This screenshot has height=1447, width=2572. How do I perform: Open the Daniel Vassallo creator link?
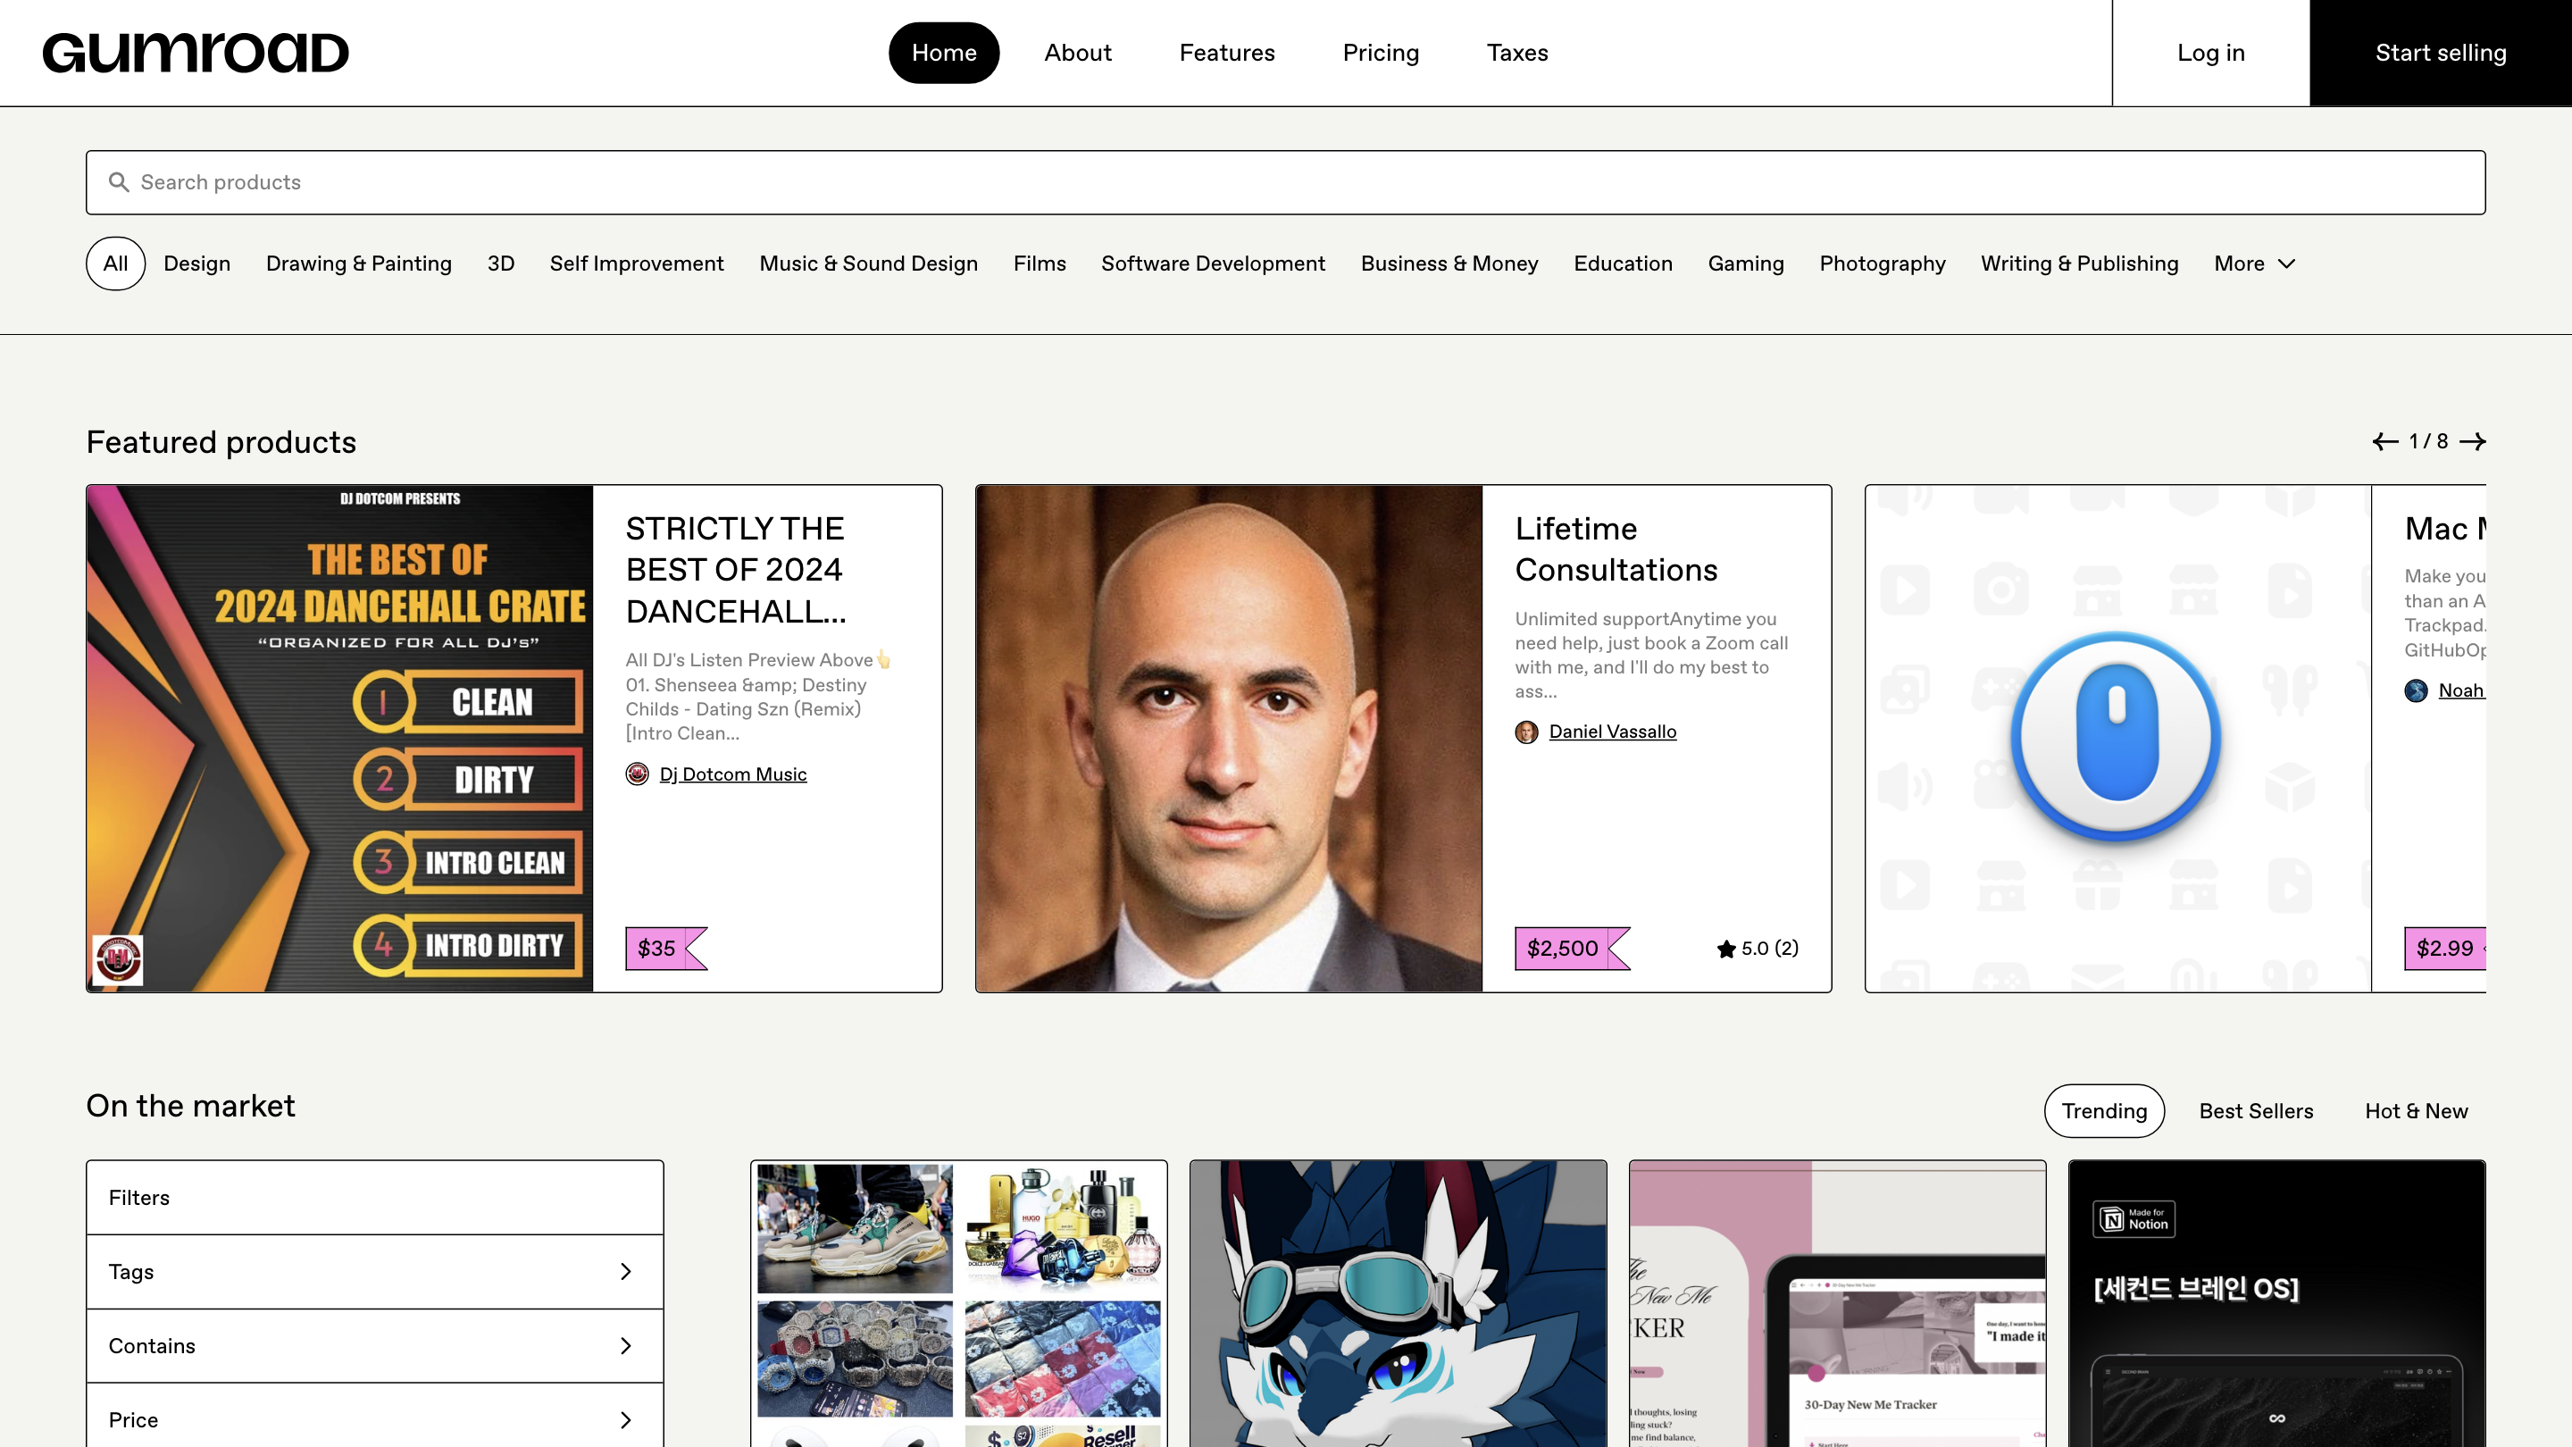[1611, 732]
